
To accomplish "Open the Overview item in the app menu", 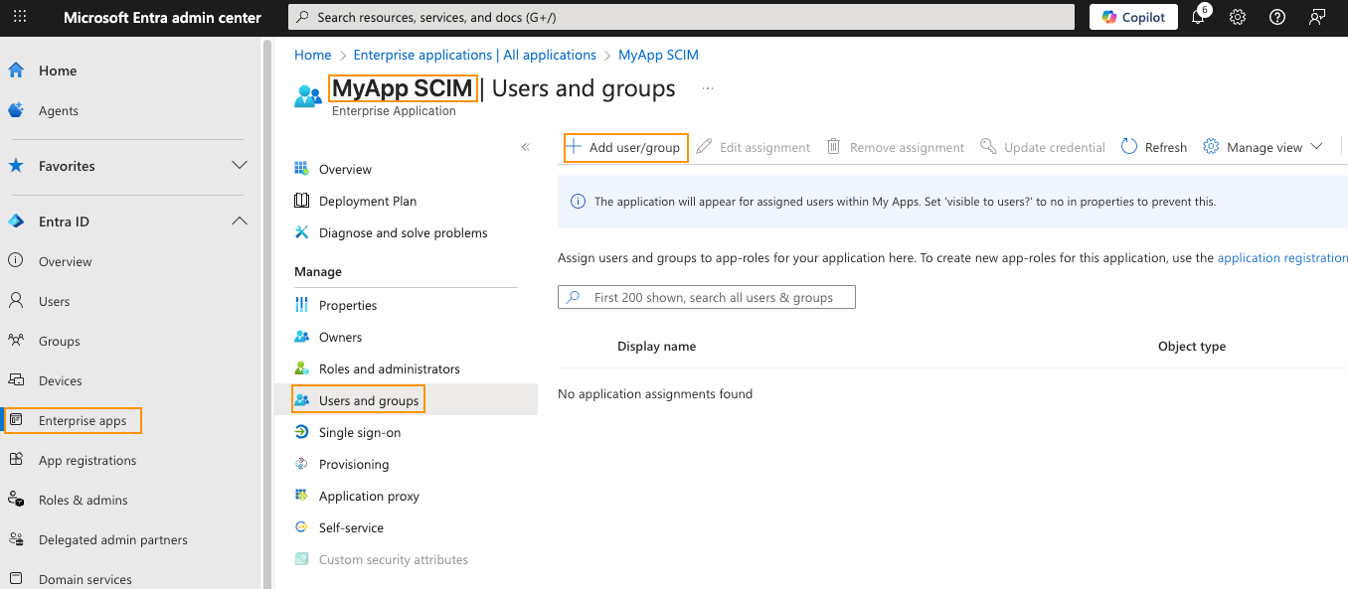I will [345, 169].
